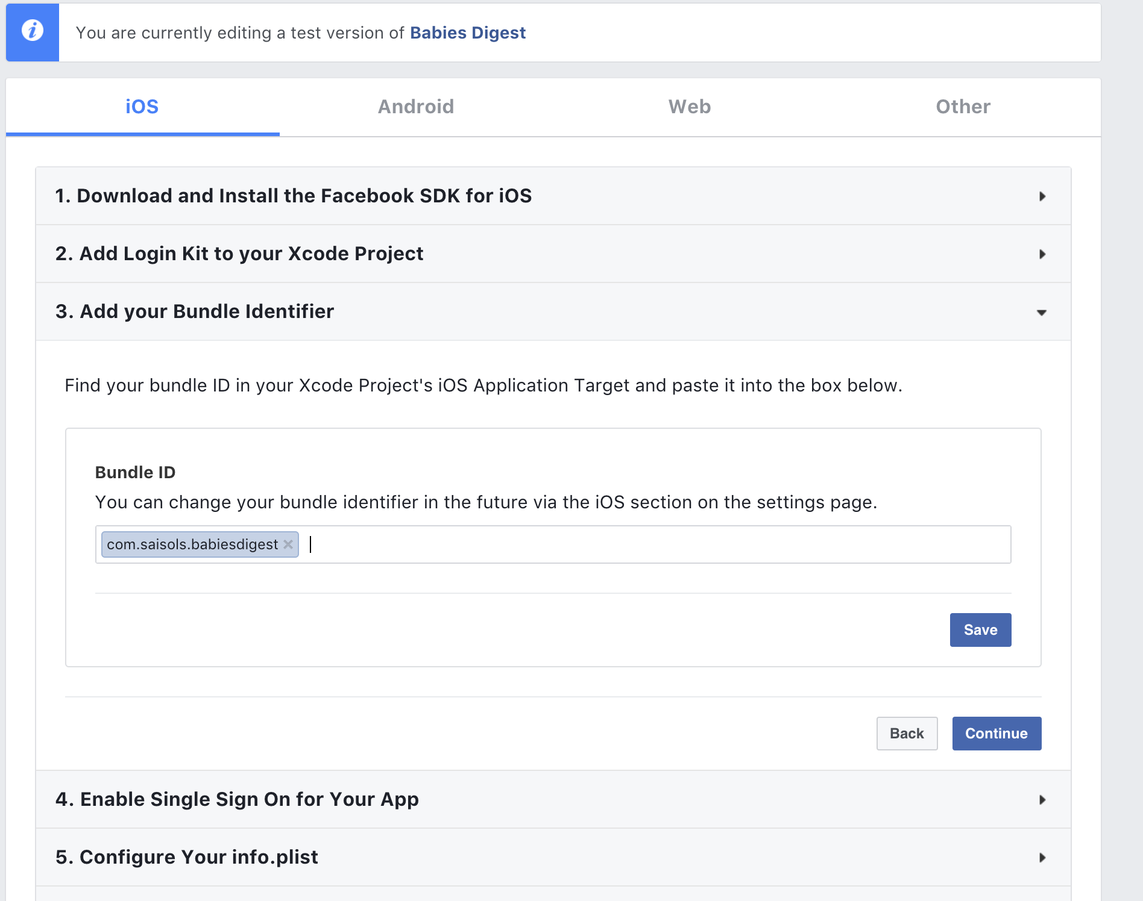
Task: Switch to the Android tab
Action: tap(416, 107)
